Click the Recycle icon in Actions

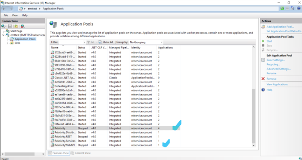263,50
